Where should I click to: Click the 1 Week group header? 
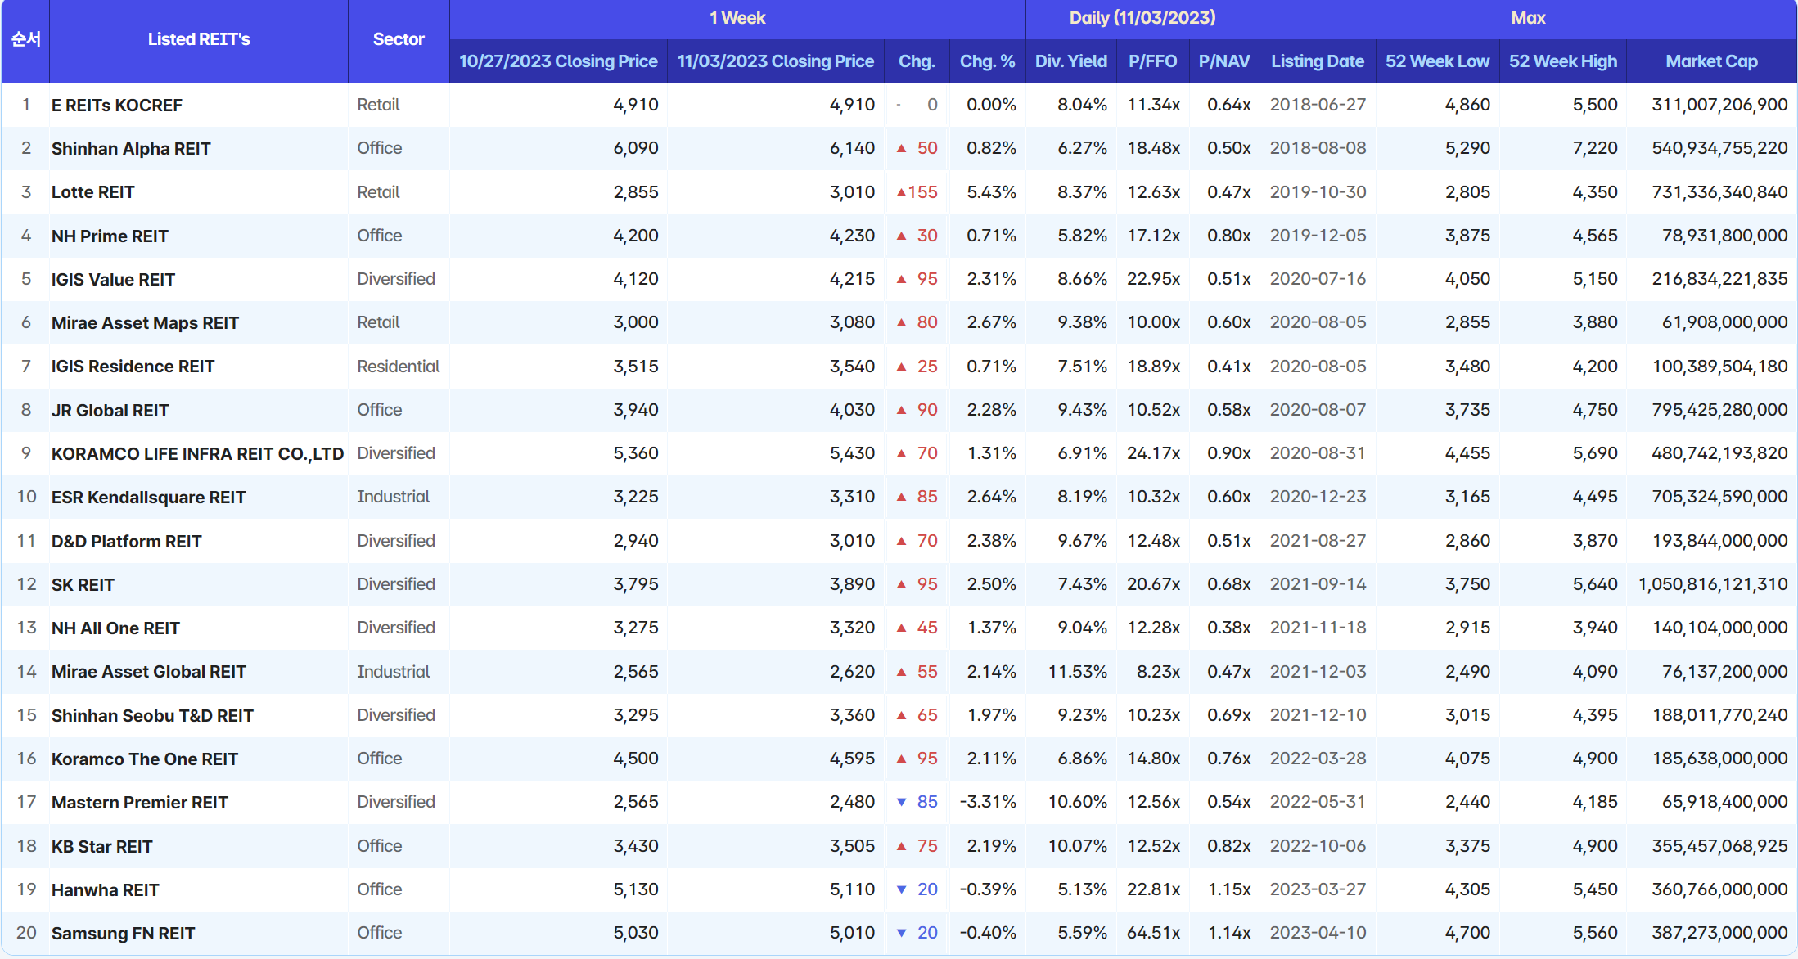[737, 18]
